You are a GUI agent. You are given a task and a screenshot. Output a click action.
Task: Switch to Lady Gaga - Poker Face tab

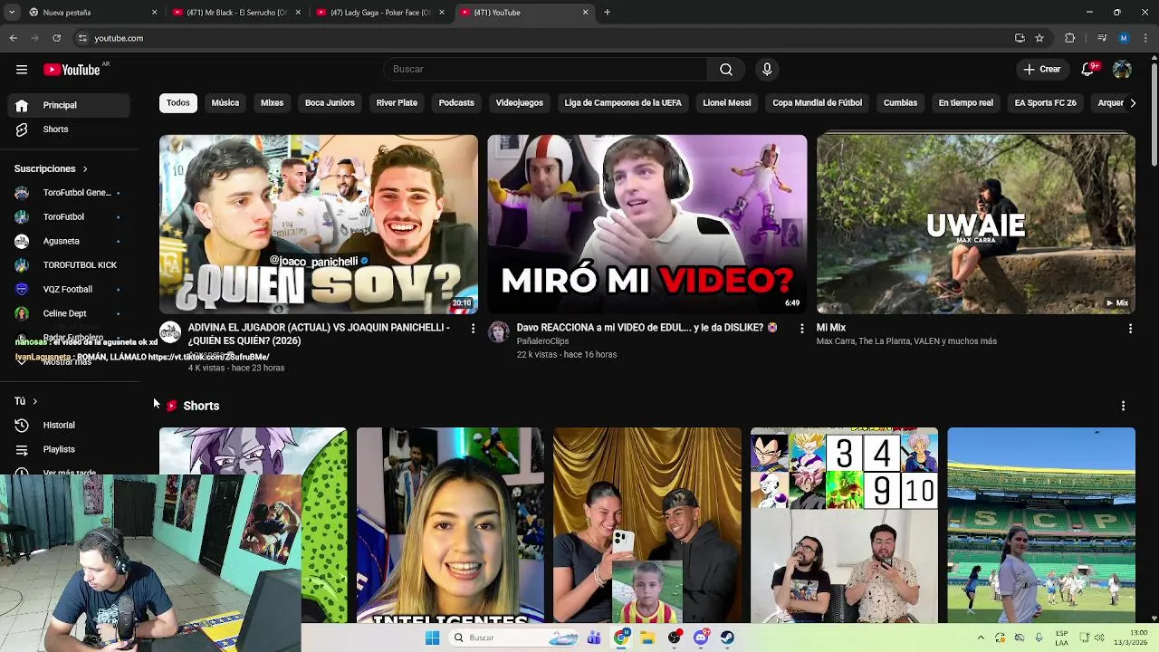(x=380, y=13)
